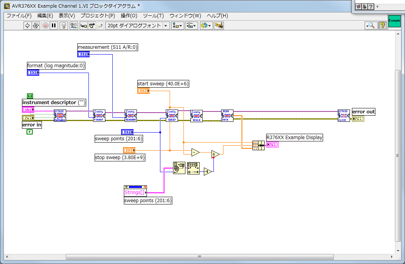The image size is (405, 264).
Task: Click detailed help question mark in help window
Action: pyautogui.click(x=371, y=7)
